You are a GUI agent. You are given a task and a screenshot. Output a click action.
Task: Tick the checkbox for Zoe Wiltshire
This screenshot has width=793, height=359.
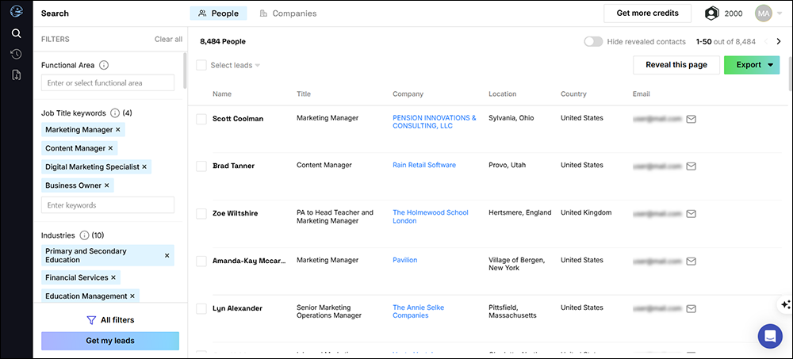[201, 214]
